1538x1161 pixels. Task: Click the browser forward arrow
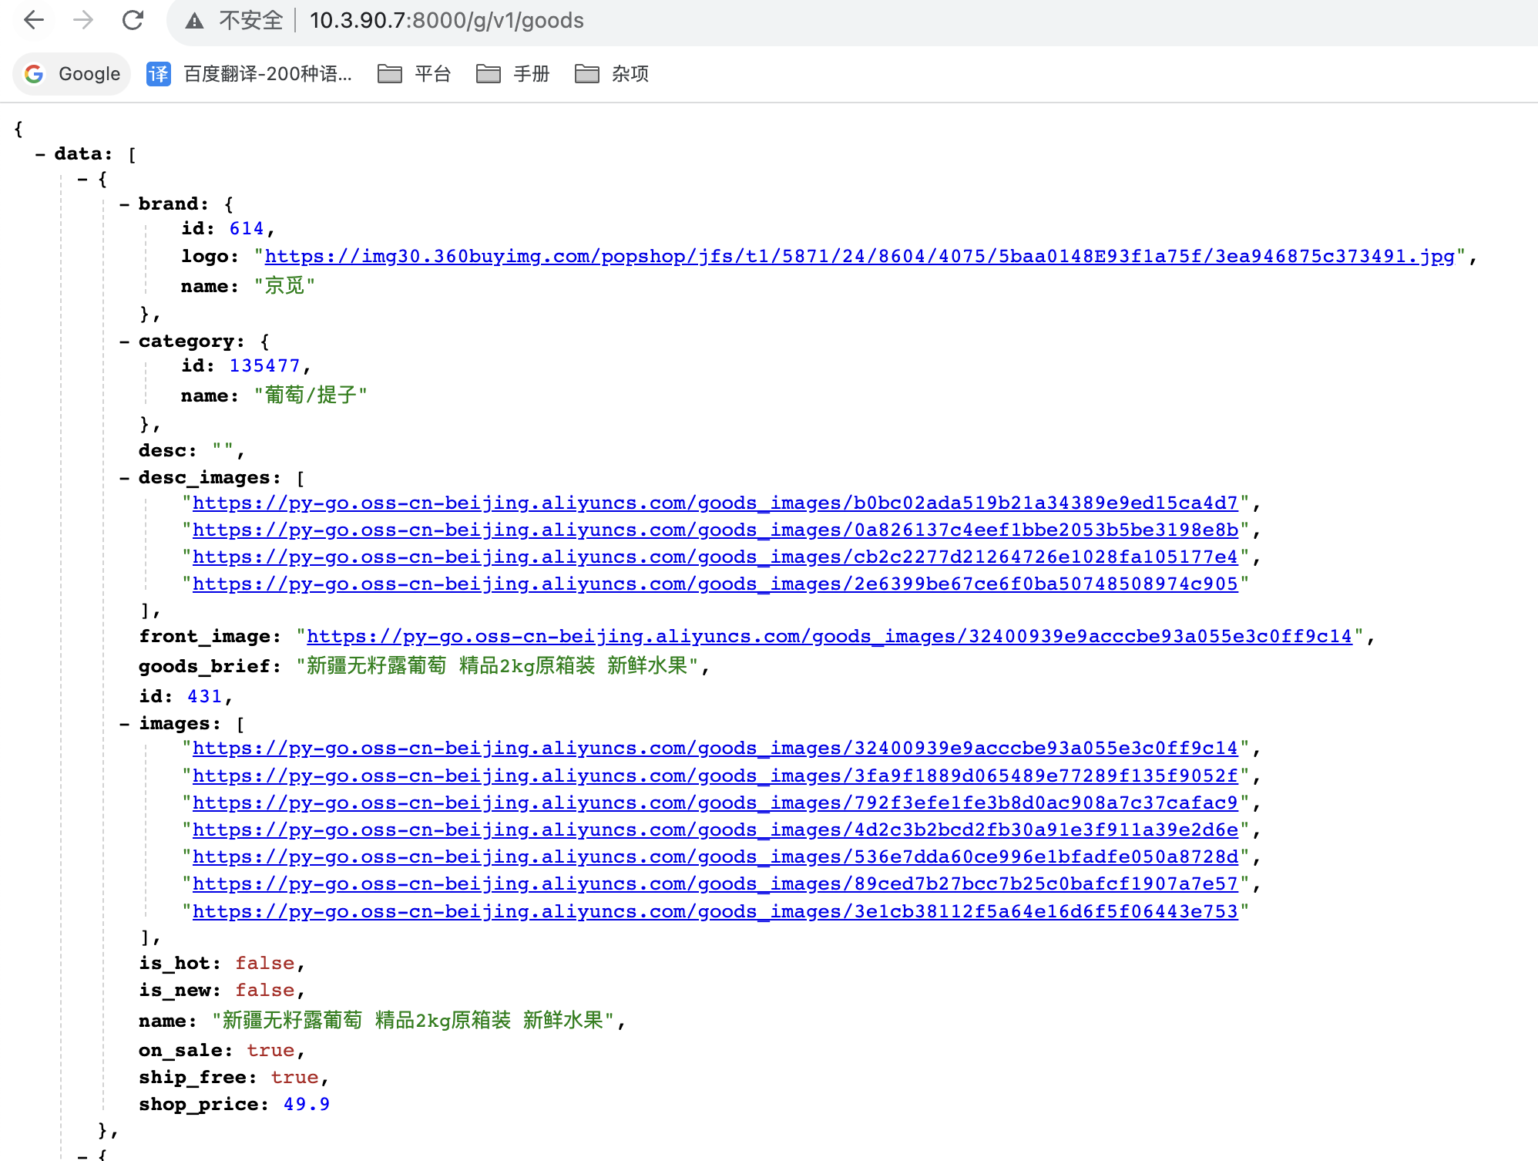83,20
